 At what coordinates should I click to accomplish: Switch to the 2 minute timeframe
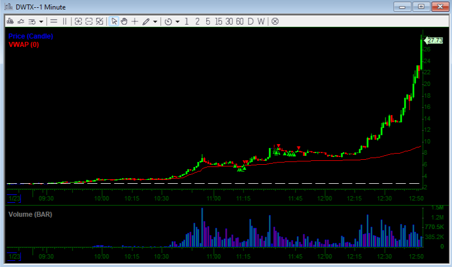pos(197,21)
